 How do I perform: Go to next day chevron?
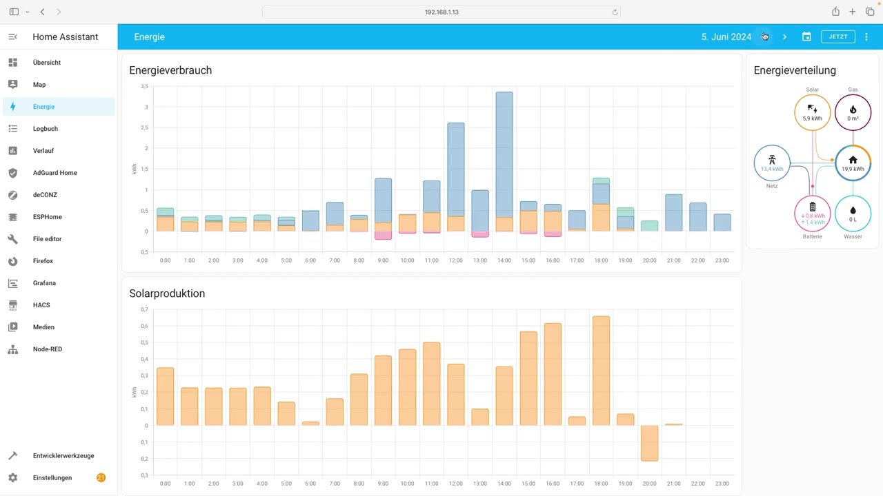784,37
